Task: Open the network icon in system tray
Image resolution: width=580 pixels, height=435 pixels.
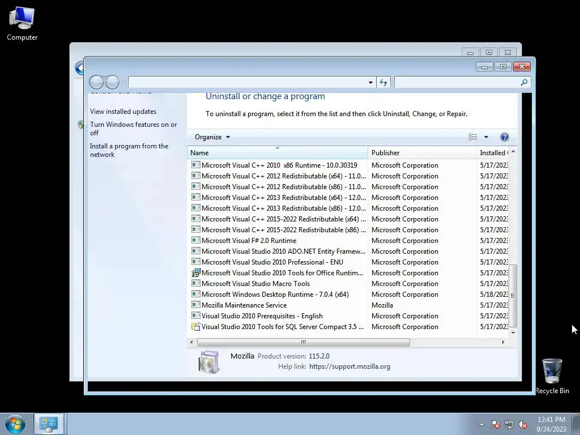Action: [x=509, y=424]
